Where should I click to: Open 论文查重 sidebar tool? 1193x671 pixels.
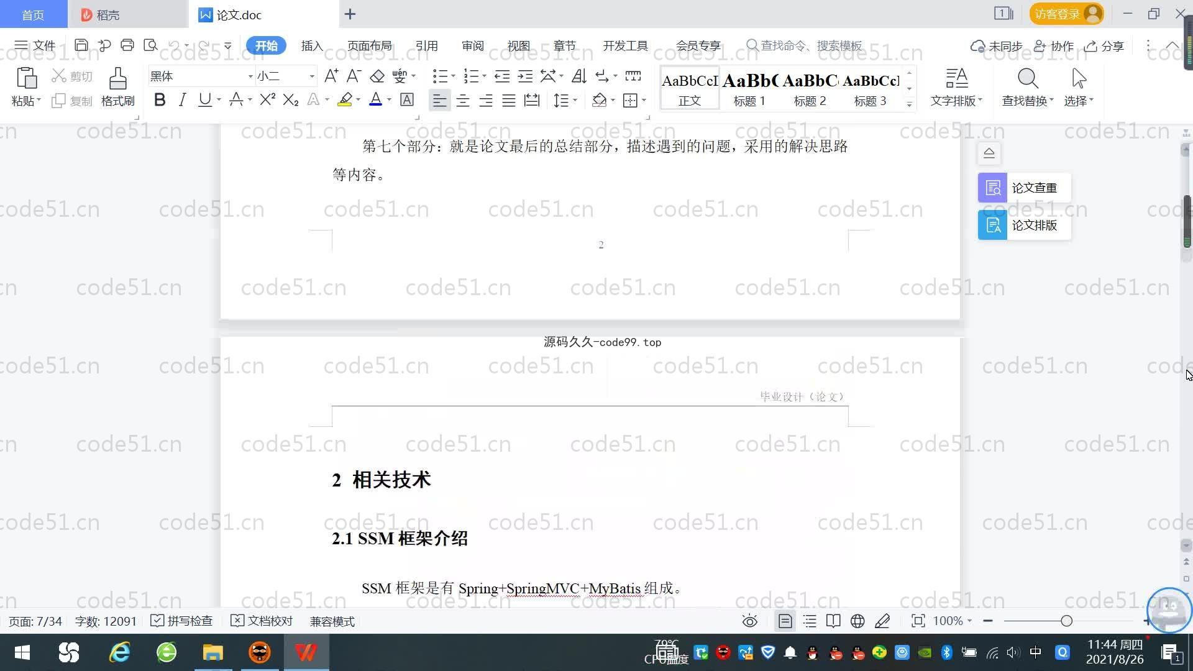tap(1024, 188)
